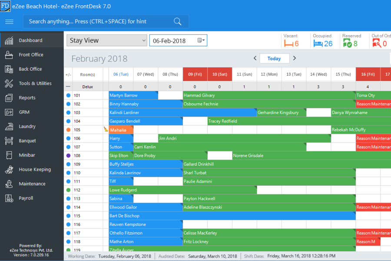Image resolution: width=391 pixels, height=261 pixels.
Task: Collapse the Delux room group
Action: point(68,87)
